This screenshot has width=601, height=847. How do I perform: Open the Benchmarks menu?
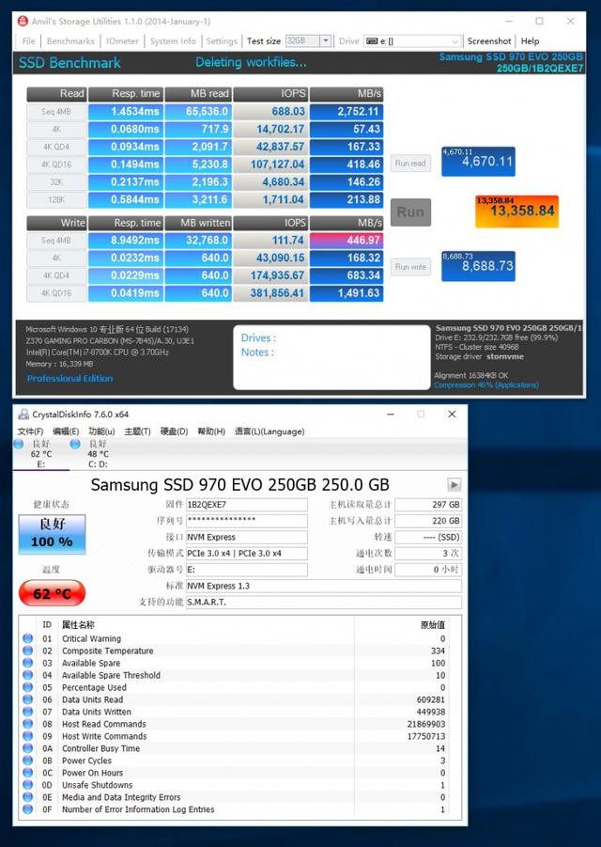[x=70, y=41]
